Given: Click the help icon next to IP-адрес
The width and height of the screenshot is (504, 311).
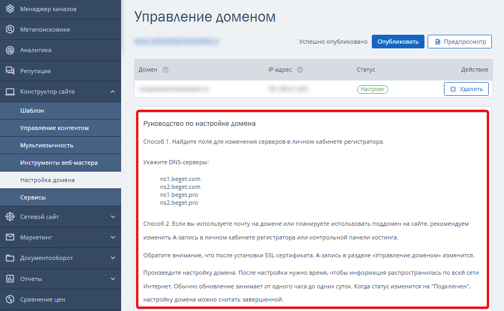Looking at the screenshot, I should 300,69.
